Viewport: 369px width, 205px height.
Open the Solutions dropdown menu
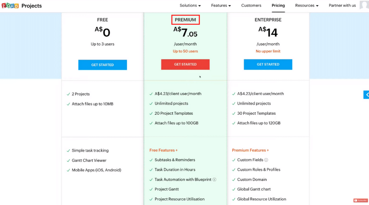click(x=190, y=6)
